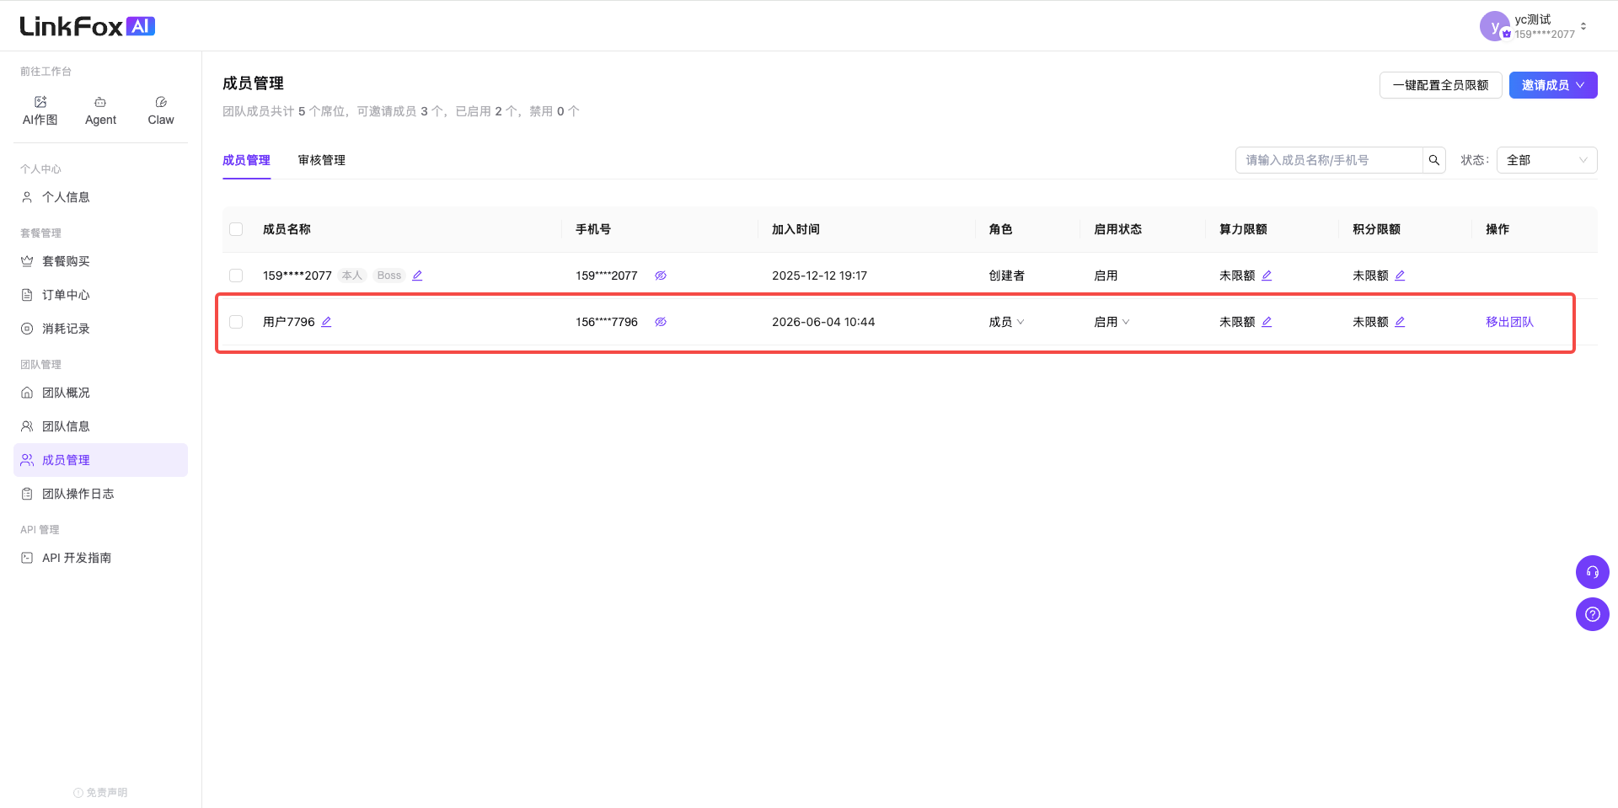
Task: Open the AI作图 workspace icon
Action: (40, 110)
